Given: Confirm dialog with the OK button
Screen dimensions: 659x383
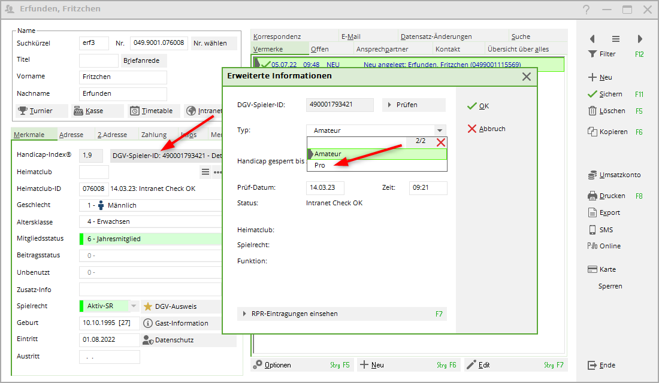Looking at the screenshot, I should point(478,106).
